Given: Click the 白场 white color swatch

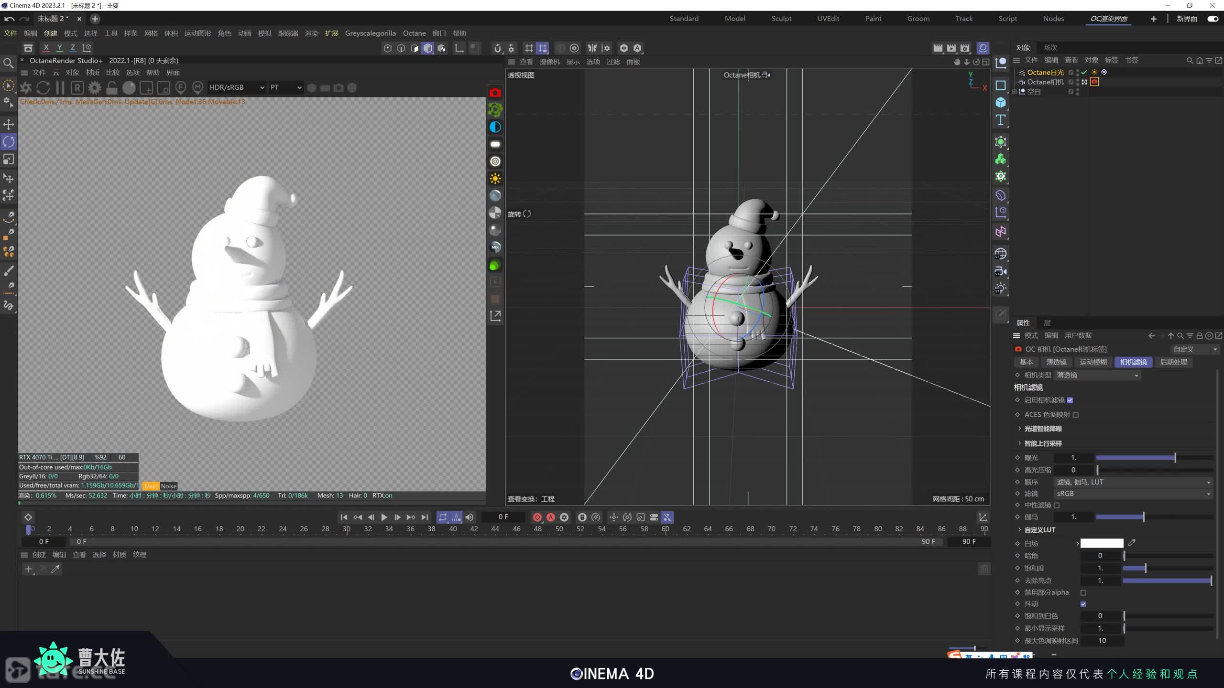Looking at the screenshot, I should click(x=1102, y=543).
